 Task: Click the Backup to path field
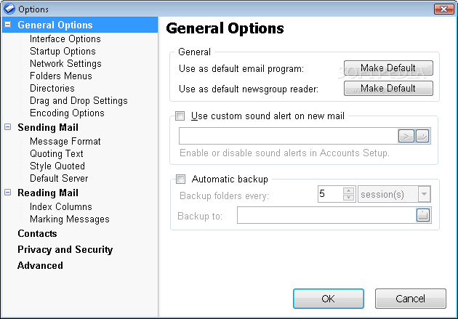point(325,215)
